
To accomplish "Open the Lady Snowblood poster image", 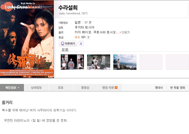I will tap(27, 39).
